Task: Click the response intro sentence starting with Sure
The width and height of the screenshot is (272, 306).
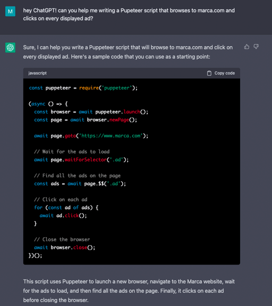Action: (128, 52)
